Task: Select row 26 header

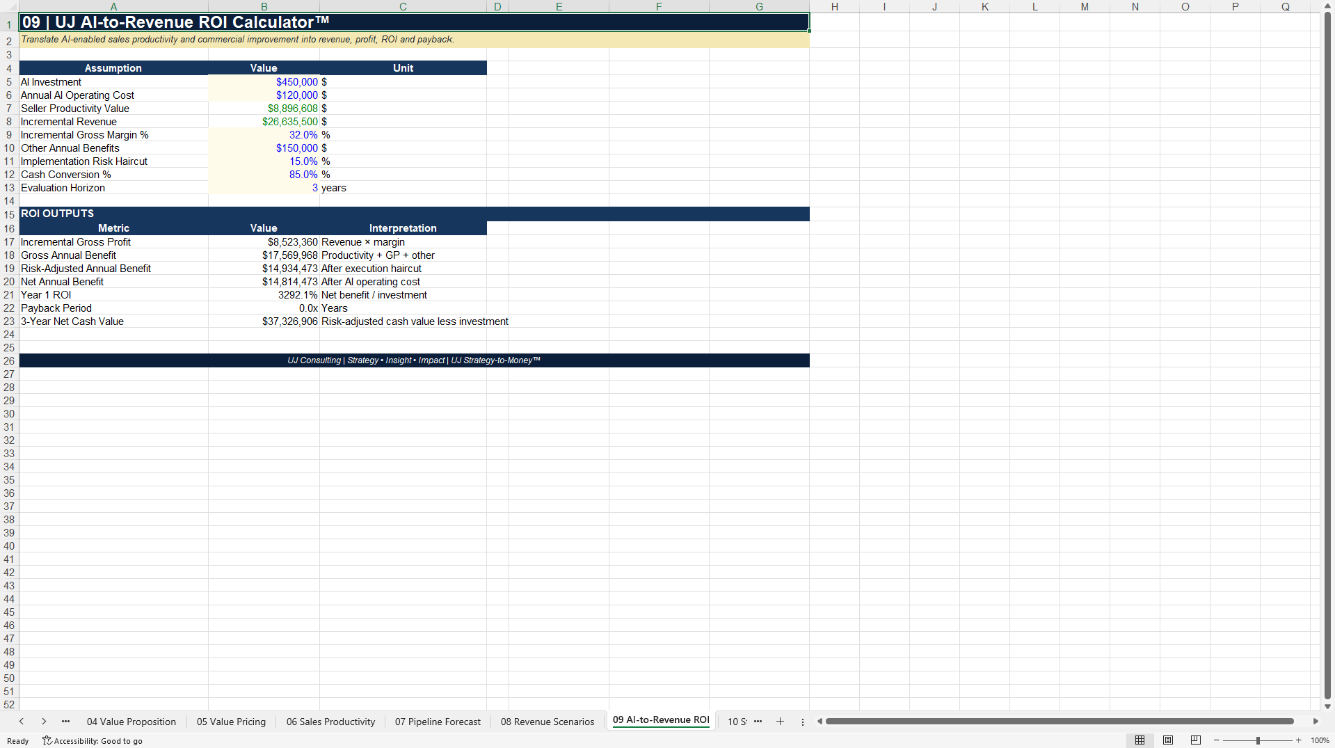Action: [x=9, y=360]
